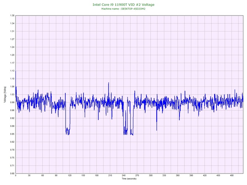Click the 60 seconds time axis mark

pos(43,175)
